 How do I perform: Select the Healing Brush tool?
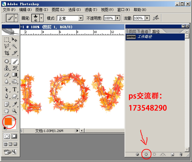tap(6, 61)
